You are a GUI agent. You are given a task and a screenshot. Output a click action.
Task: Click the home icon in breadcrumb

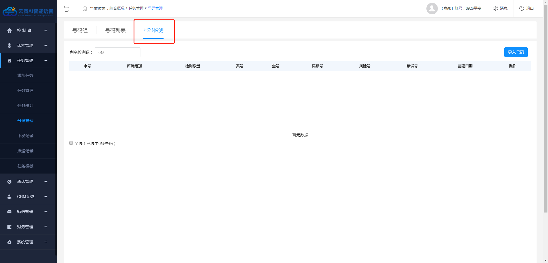pyautogui.click(x=84, y=8)
